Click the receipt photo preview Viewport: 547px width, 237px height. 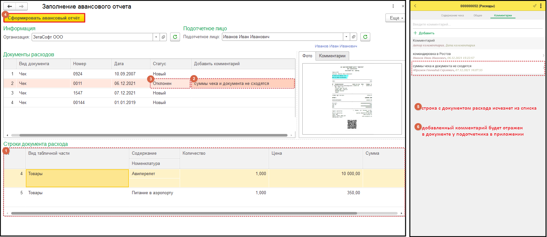(352, 99)
